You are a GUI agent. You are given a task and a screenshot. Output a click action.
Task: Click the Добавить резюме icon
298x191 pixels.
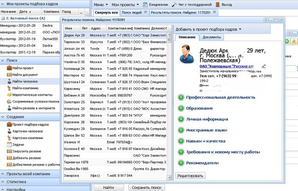pyautogui.click(x=9, y=158)
